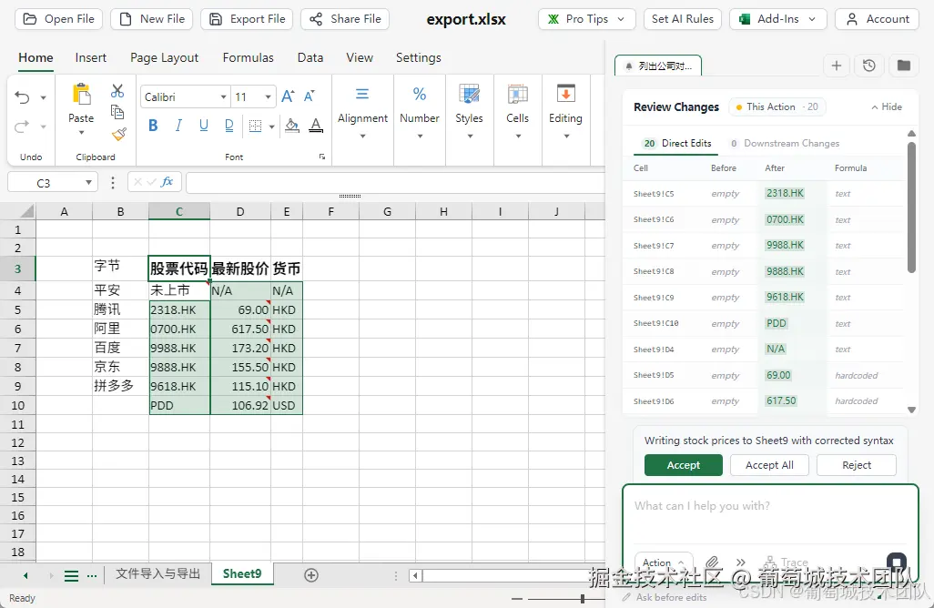This screenshot has height=608, width=934.
Task: Open the Font dialog launcher icon
Action: pyautogui.click(x=321, y=157)
